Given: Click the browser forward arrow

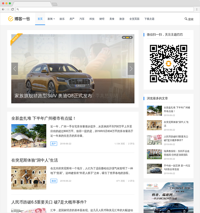Looking at the screenshot, I should 8,9.
